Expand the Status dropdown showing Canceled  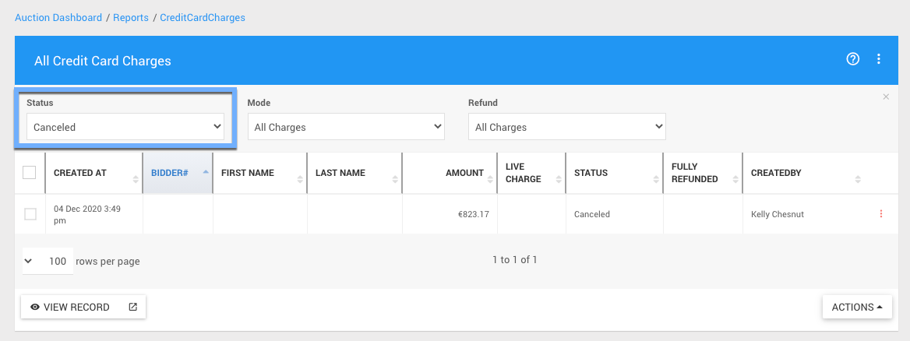click(125, 127)
